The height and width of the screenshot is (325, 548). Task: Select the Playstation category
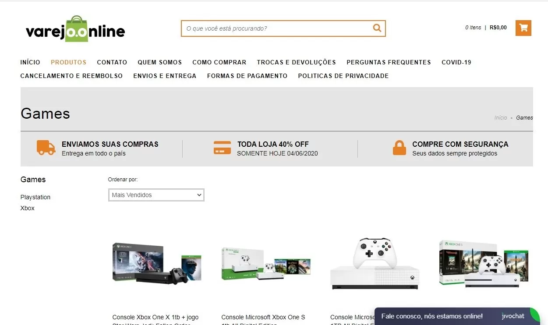coord(35,197)
